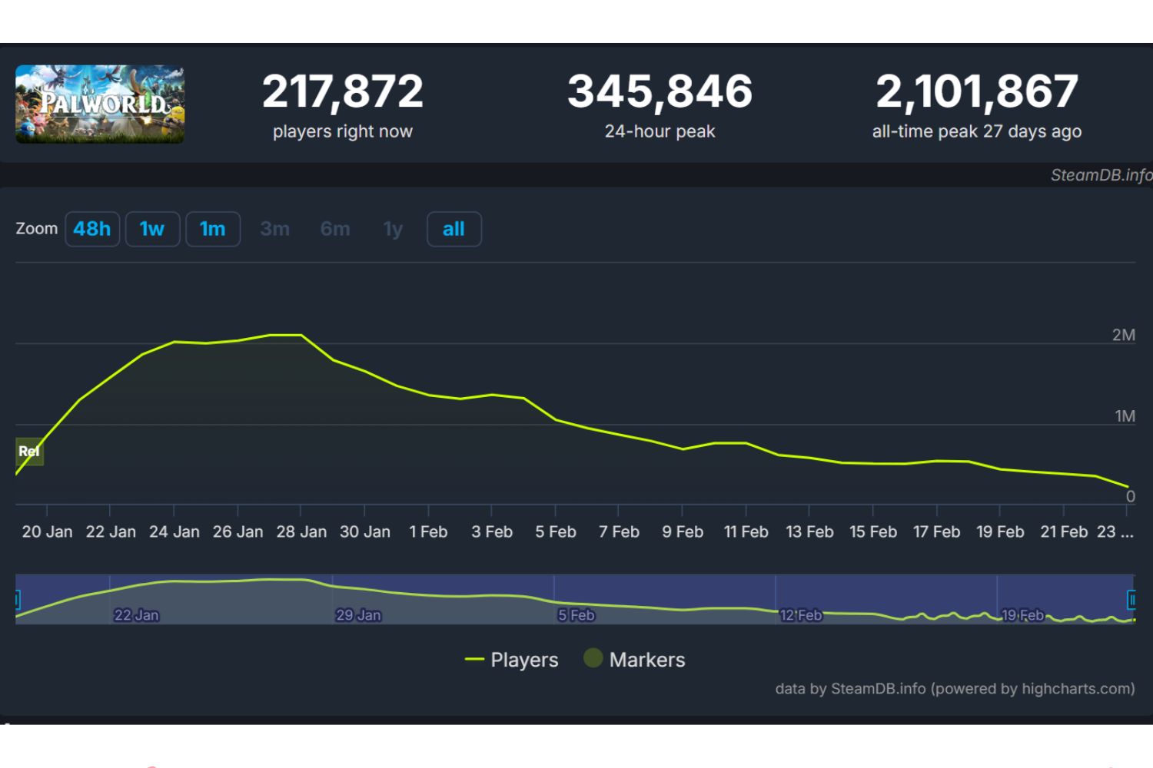Choose the 3m zoom option
The width and height of the screenshot is (1153, 768).
coord(274,229)
